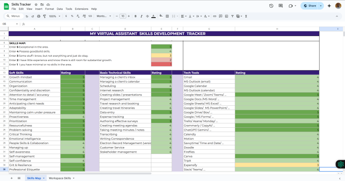Open the text wrapping dropdown

tap(199, 16)
